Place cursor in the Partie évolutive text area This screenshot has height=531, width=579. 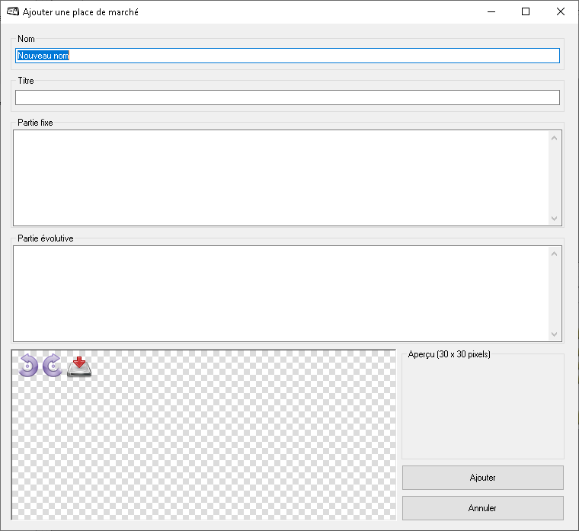(280, 293)
